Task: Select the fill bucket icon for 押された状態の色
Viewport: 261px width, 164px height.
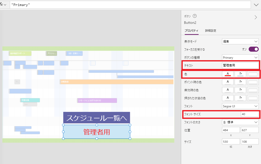Action: (240, 98)
